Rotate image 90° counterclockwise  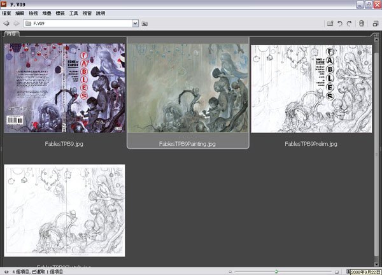(340, 24)
